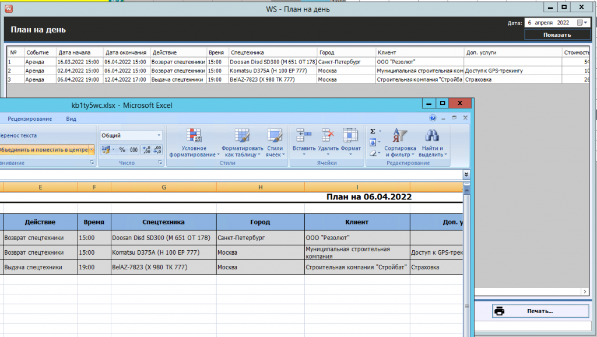Click Excel header cell Спецтехника
The width and height of the screenshot is (597, 337).
[x=164, y=222]
